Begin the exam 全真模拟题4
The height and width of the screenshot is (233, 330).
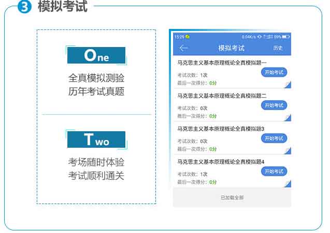(x=274, y=171)
